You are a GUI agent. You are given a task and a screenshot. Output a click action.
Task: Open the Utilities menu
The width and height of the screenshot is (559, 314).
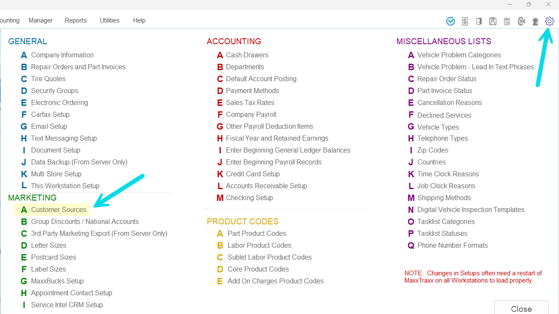pos(109,20)
